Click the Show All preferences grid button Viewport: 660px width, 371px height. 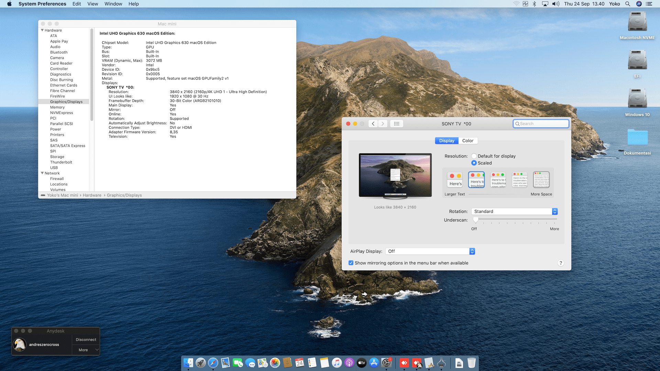coord(396,124)
